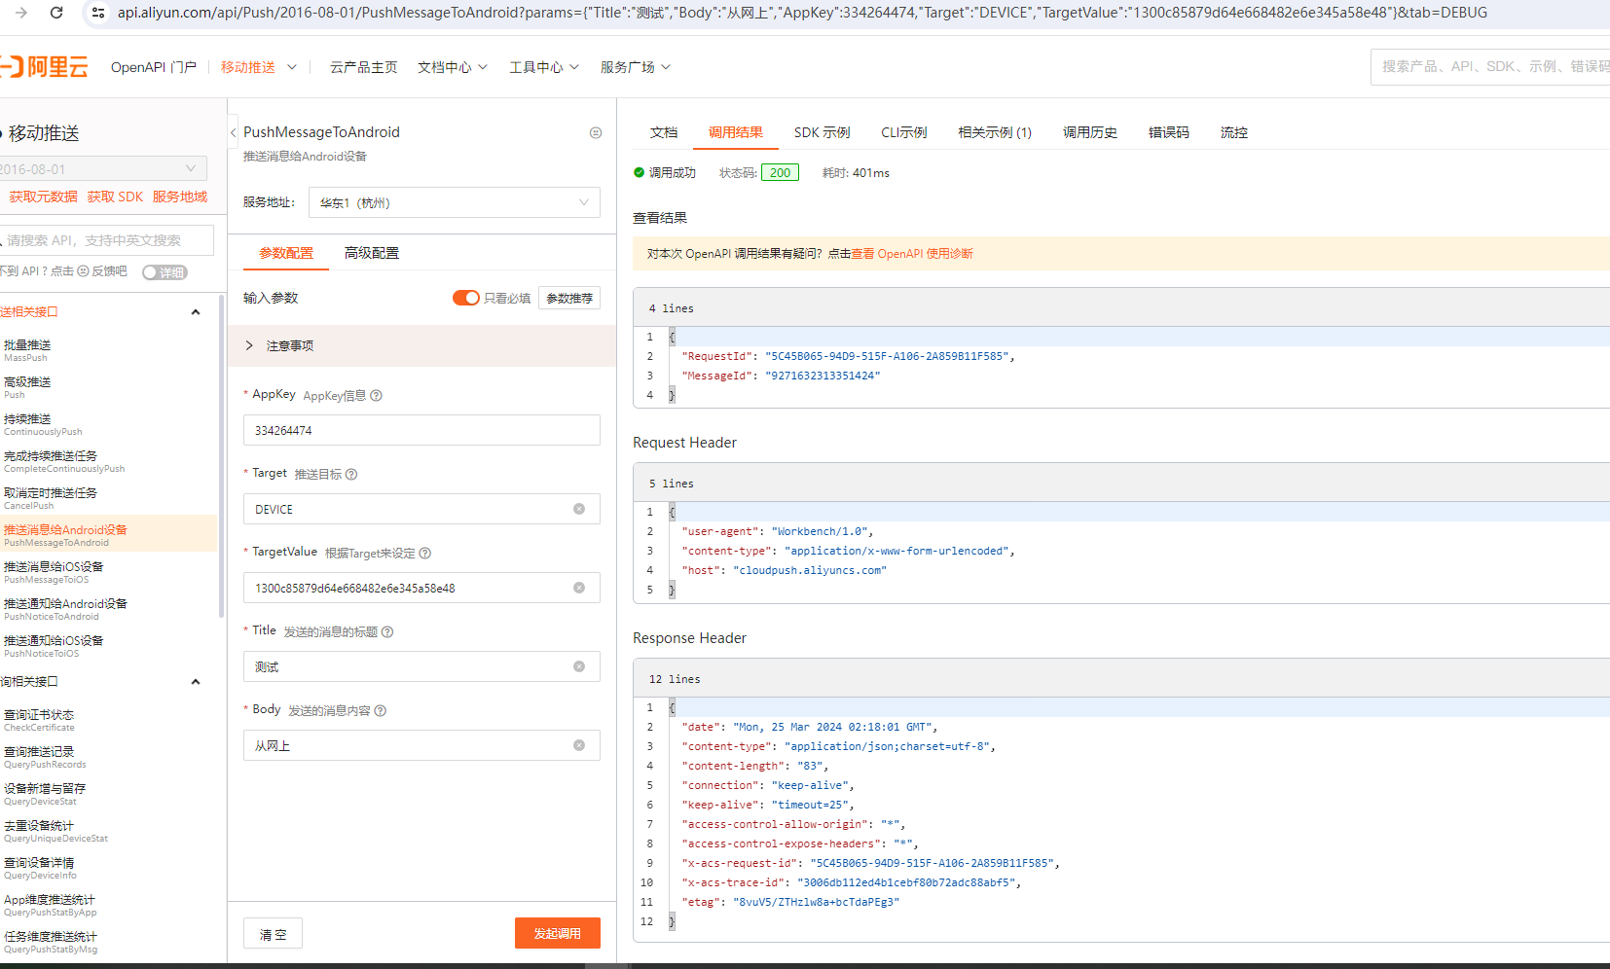Viewport: 1610px width, 969px height.
Task: Switch to the CLI示例 tab
Action: click(x=904, y=132)
